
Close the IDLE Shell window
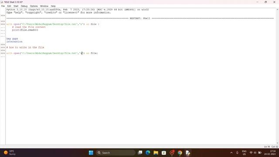pyautogui.click(x=274, y=2)
